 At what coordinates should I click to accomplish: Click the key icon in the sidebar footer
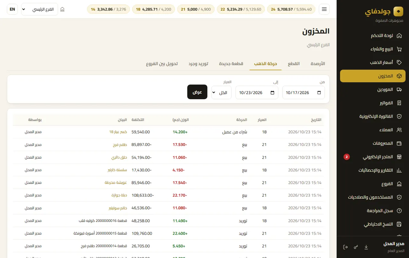356,247
